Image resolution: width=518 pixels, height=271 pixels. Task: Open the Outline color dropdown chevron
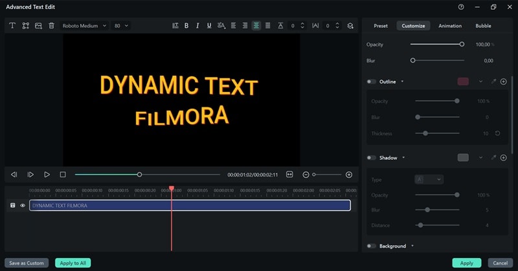480,81
